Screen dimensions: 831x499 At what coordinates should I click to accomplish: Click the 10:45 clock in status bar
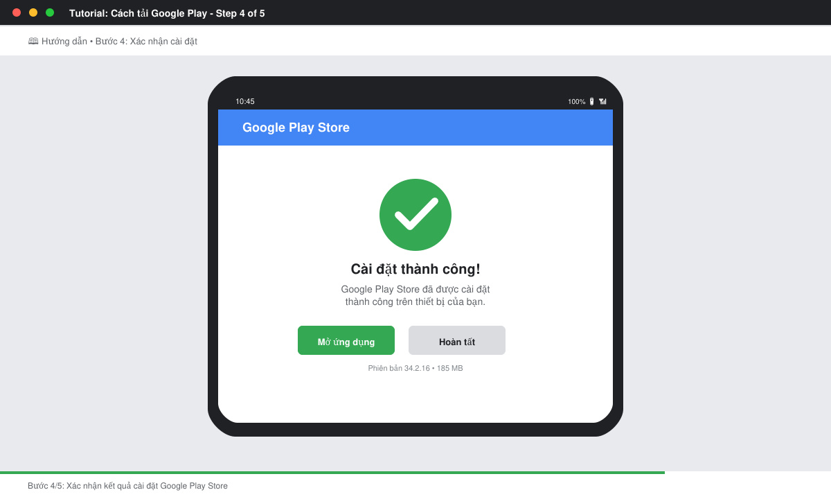[245, 101]
